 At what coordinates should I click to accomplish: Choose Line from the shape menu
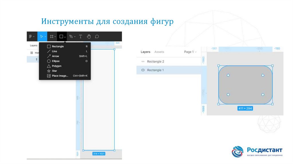[x=65, y=51]
